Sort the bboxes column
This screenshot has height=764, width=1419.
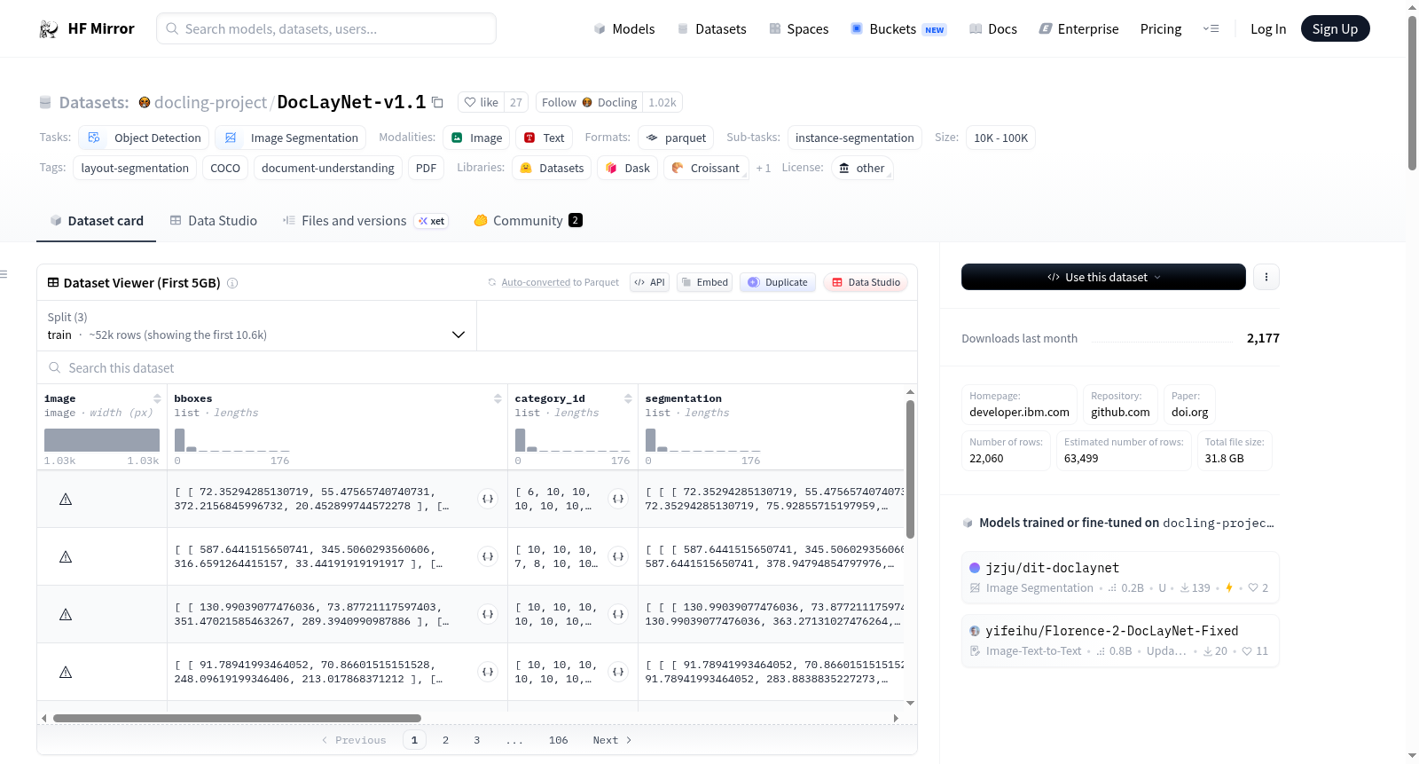(498, 398)
